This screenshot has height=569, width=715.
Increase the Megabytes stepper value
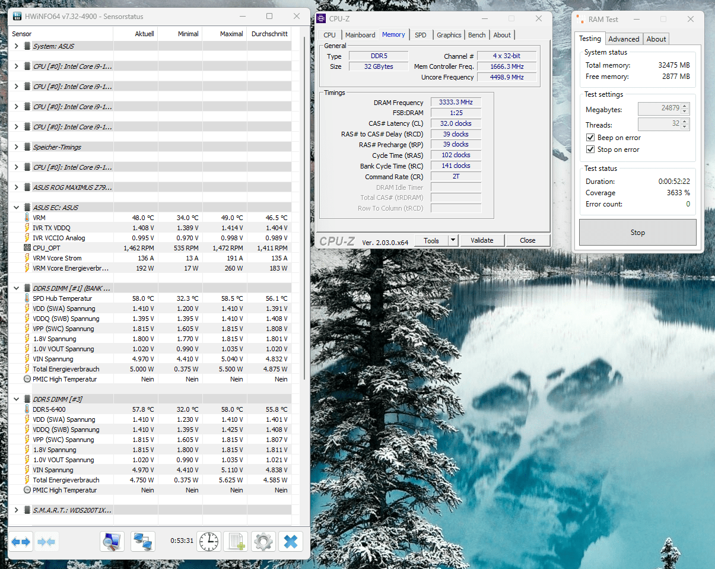(685, 106)
